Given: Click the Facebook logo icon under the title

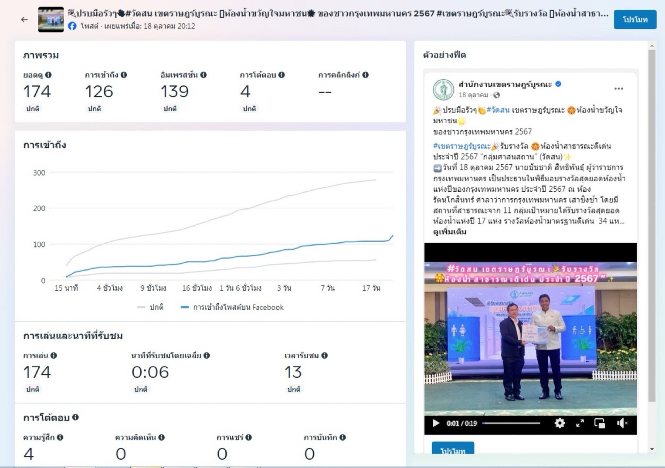Looking at the screenshot, I should point(72,26).
